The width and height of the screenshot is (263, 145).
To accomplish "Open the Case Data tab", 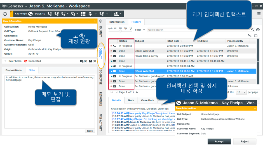I will [147, 100].
